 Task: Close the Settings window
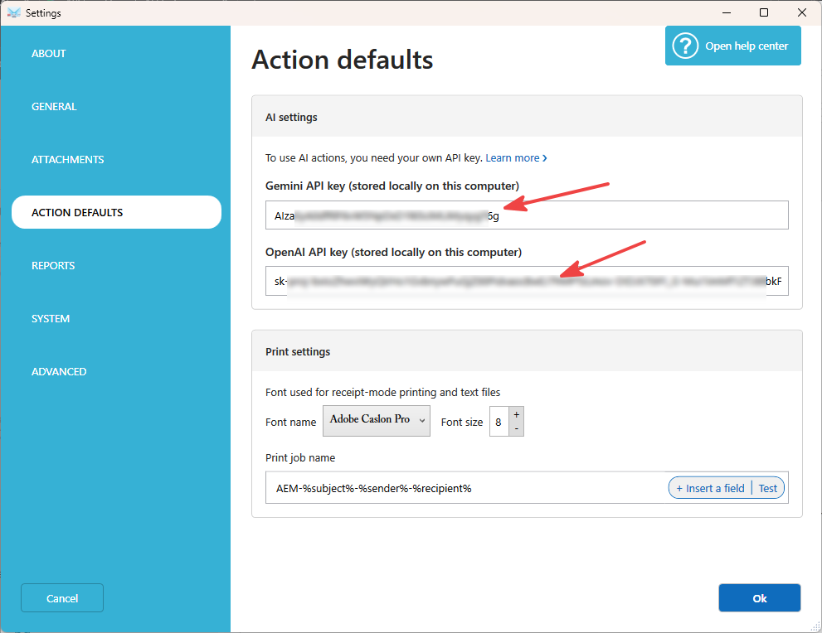[x=801, y=12]
